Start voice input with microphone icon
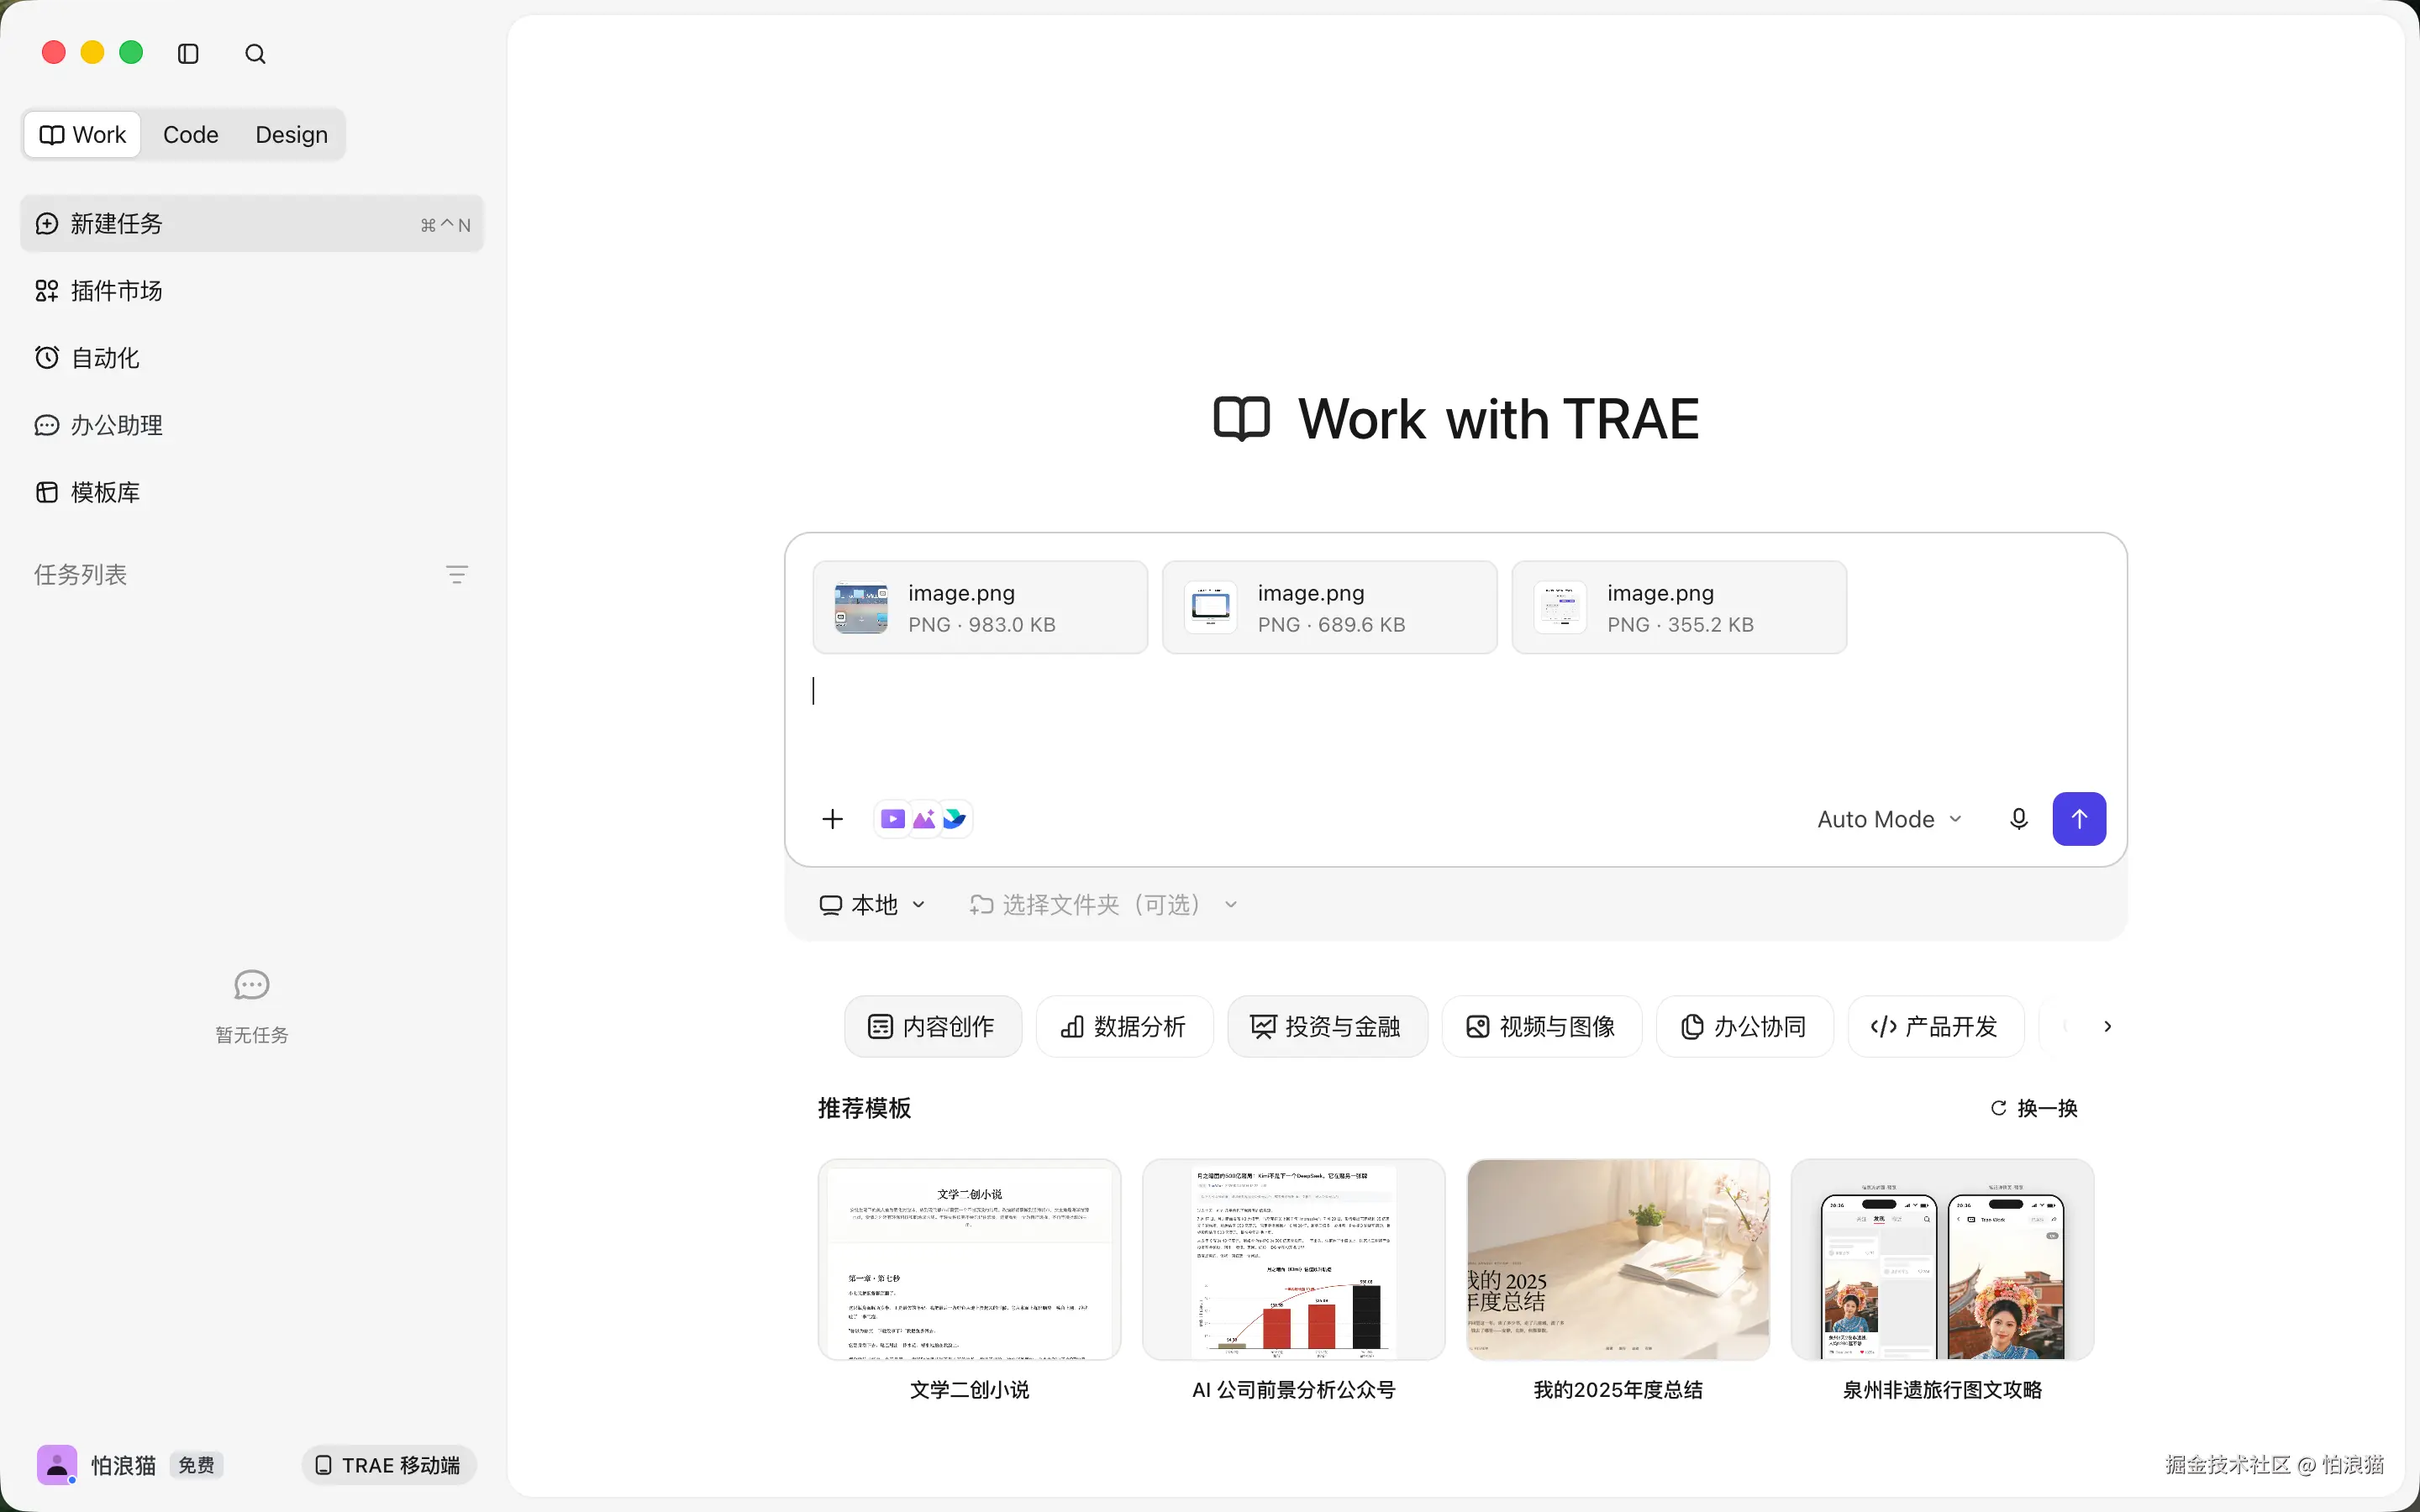Image resolution: width=2420 pixels, height=1512 pixels. 2019,820
